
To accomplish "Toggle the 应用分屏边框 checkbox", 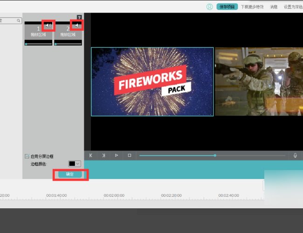I will [27, 157].
